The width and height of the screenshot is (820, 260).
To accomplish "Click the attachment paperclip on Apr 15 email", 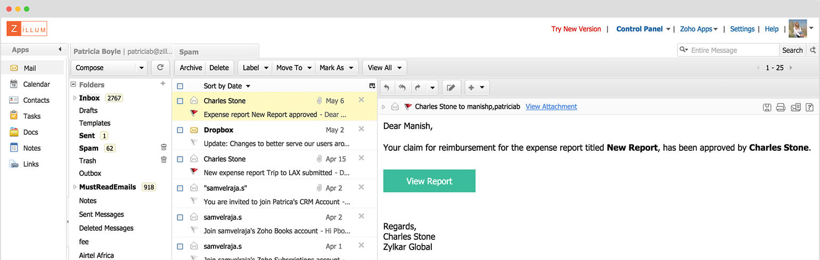I will point(318,159).
